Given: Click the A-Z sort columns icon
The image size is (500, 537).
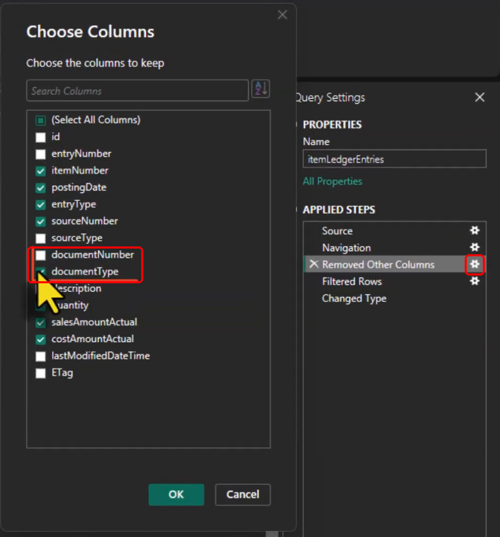Looking at the screenshot, I should point(260,89).
